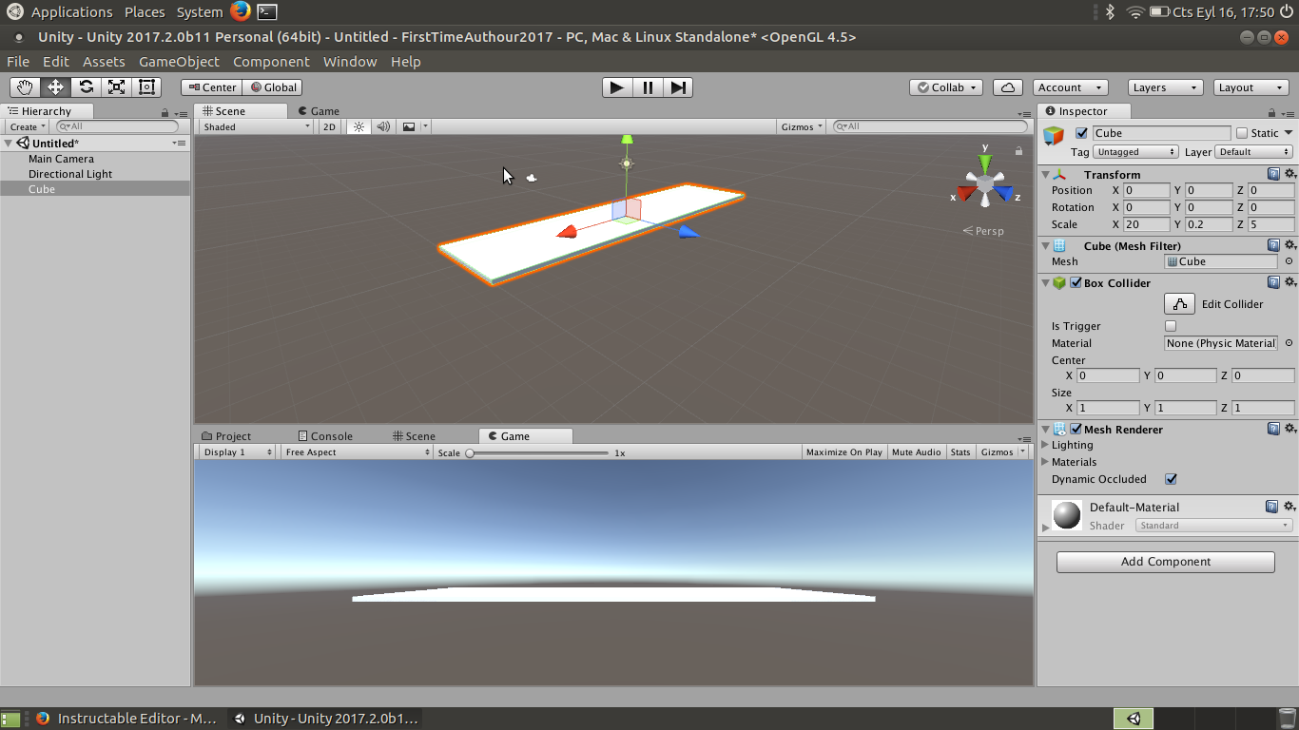Open the Tag dropdown set to Untagged
The width and height of the screenshot is (1299, 730).
pos(1135,152)
